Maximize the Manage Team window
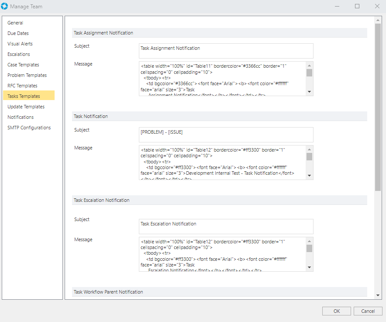 (357, 7)
